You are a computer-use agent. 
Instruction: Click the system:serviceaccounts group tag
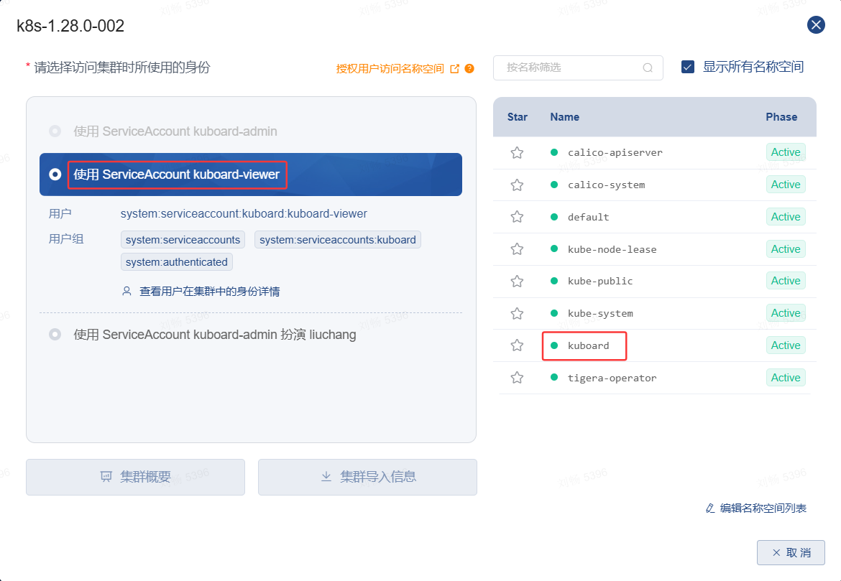183,240
